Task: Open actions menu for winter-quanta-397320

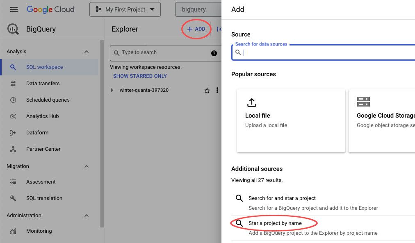Action: [217, 90]
